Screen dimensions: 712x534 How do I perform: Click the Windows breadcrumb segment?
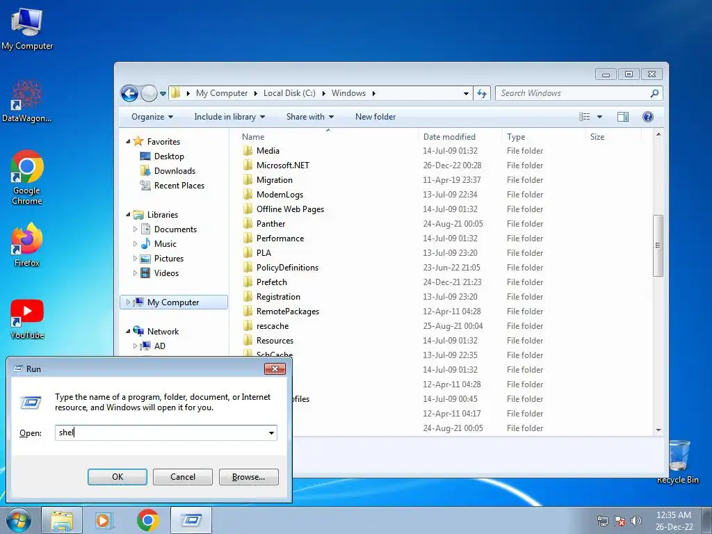(348, 93)
